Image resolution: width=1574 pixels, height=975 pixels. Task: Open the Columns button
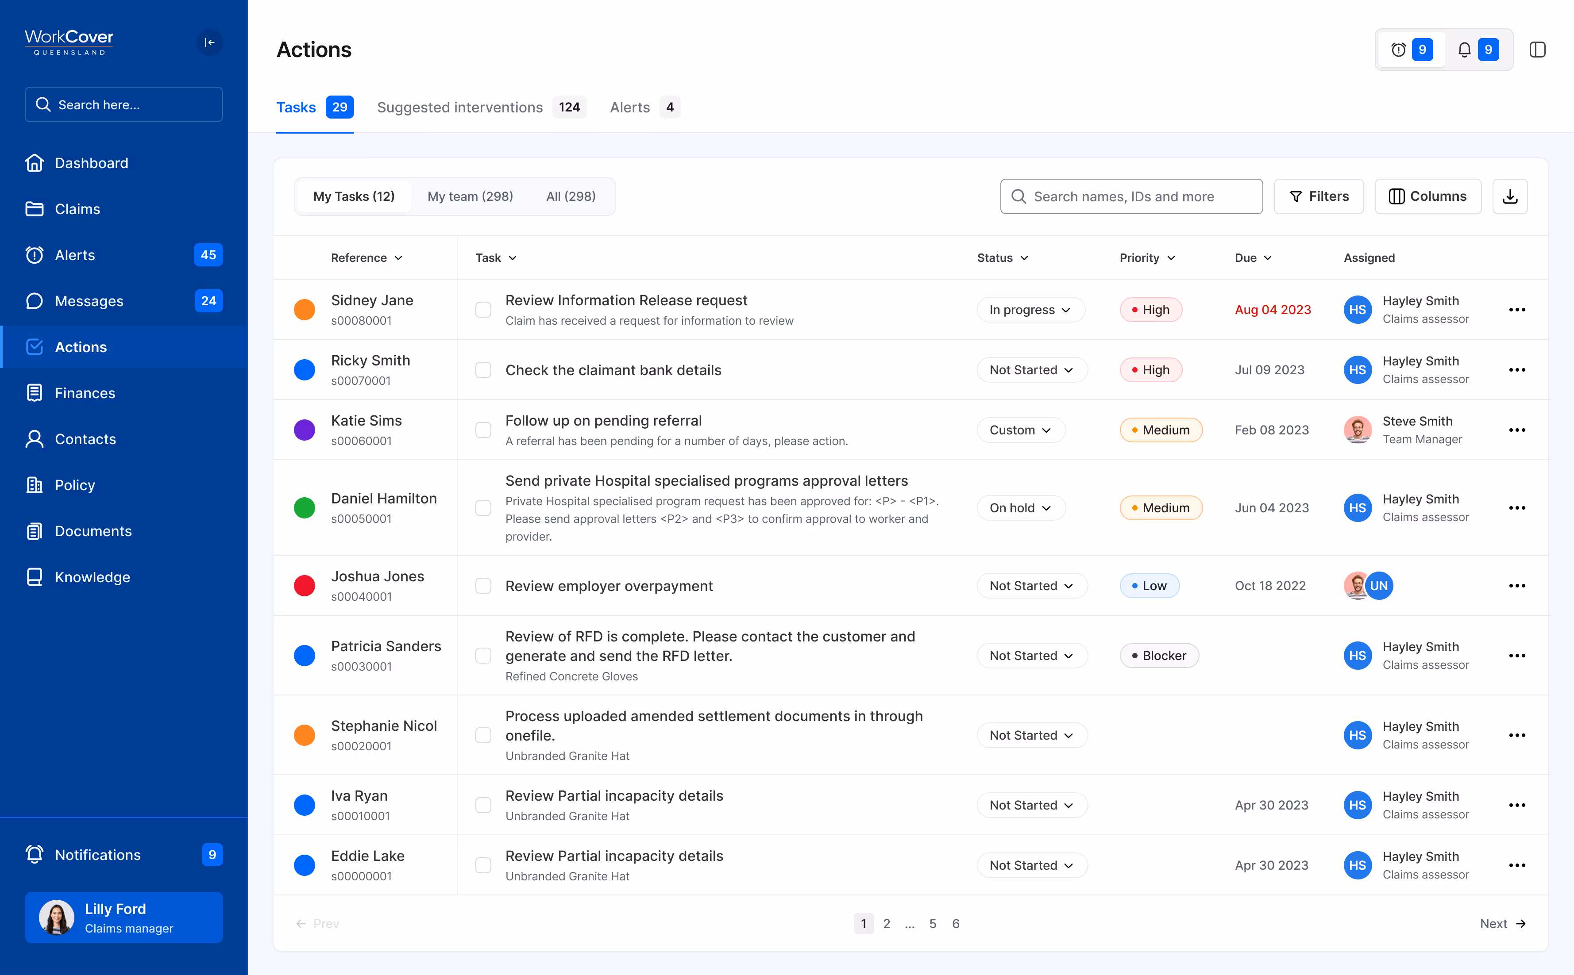1427,196
